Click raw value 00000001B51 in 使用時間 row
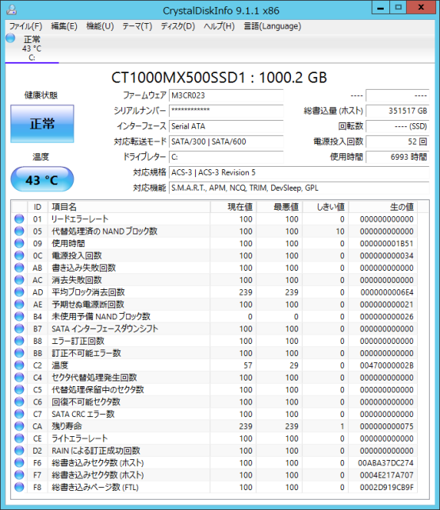 tap(386, 244)
